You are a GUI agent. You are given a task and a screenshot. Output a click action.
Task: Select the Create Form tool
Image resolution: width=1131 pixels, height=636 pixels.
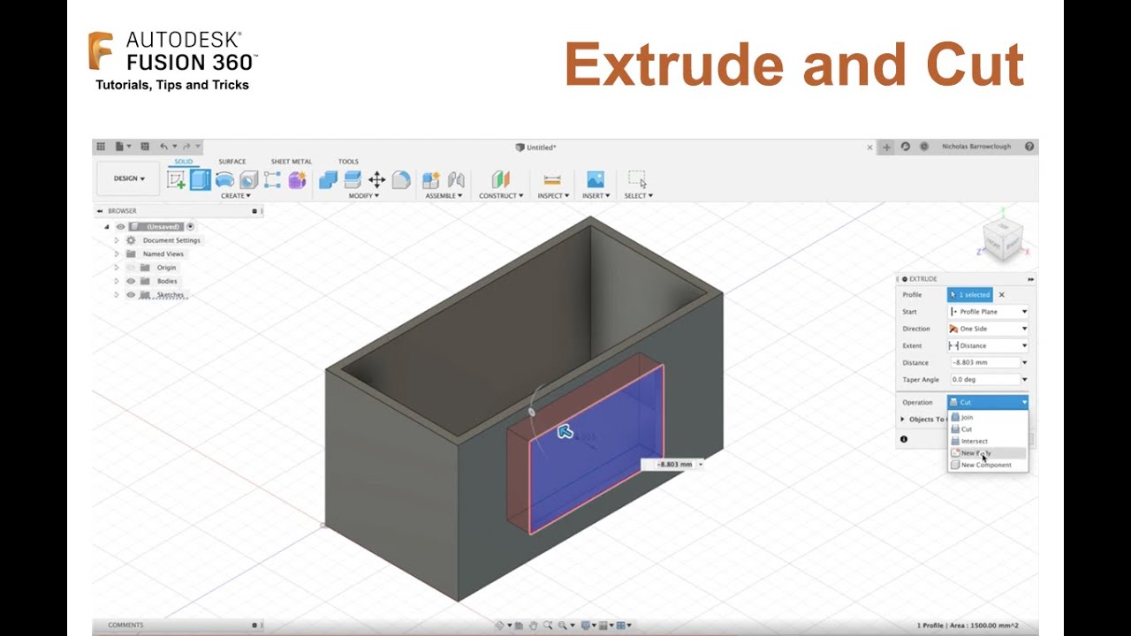click(x=297, y=180)
